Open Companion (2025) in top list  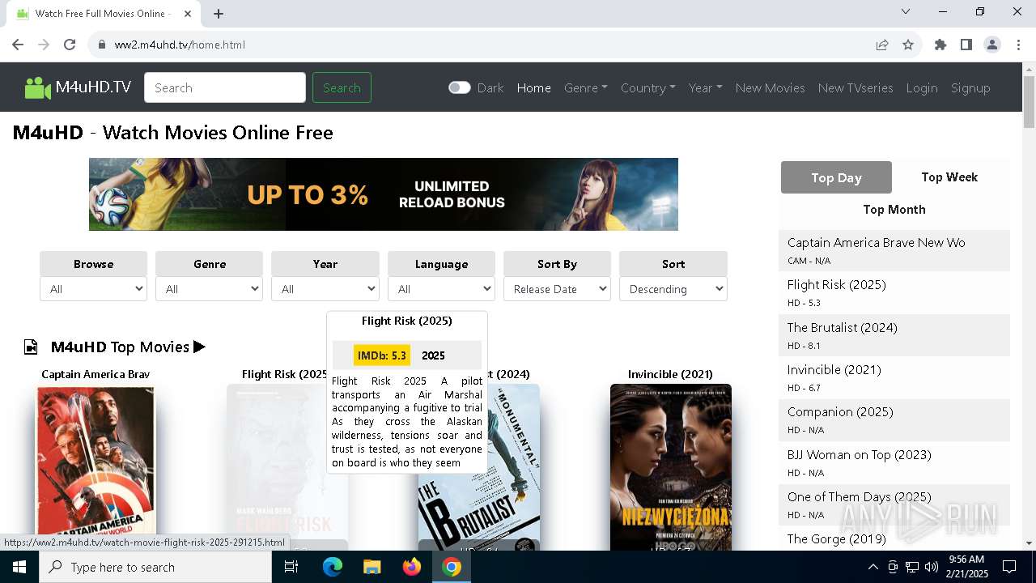840,411
